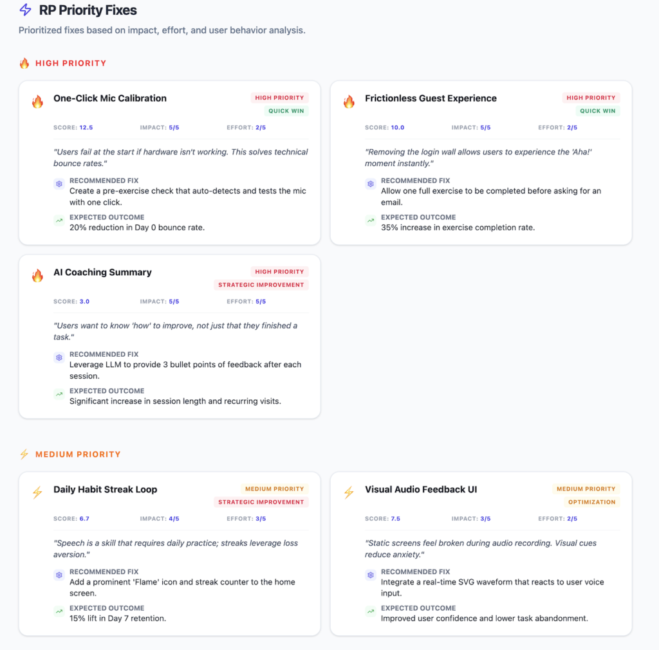
Task: Click the HIGH PRIORITY badge on Frictionless Guest Experience
Action: pos(591,98)
